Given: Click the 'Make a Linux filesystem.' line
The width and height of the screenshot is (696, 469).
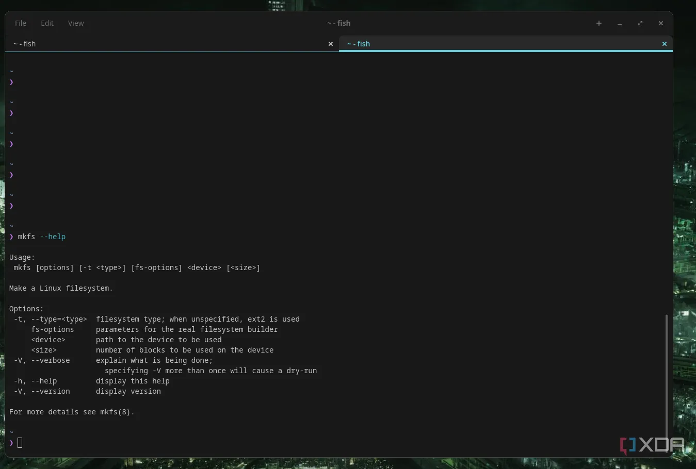Looking at the screenshot, I should click(x=61, y=288).
